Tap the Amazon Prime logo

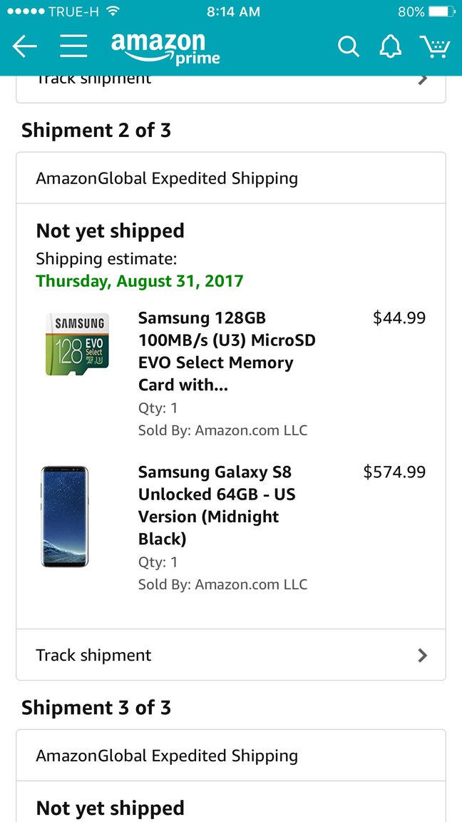click(x=165, y=48)
